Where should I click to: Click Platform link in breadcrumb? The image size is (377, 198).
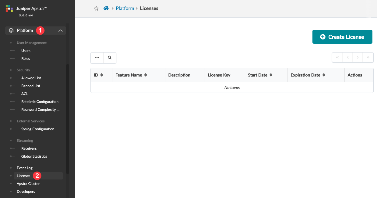pyautogui.click(x=125, y=9)
